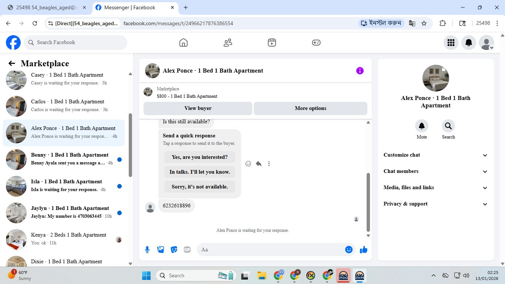Viewport: 505px width, 284px height.
Task: Go back using the Marketplace arrow
Action: pyautogui.click(x=12, y=63)
